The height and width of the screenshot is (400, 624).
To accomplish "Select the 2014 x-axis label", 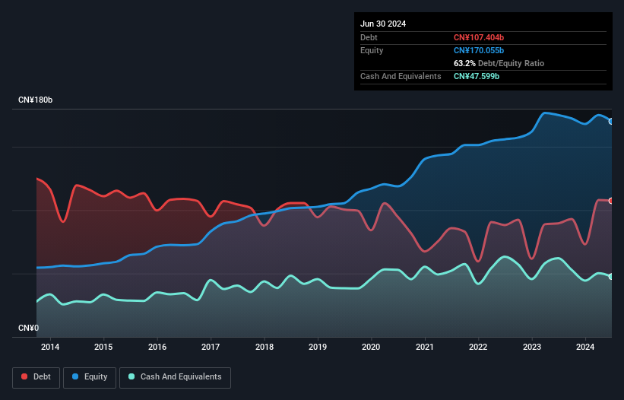I will click(50, 347).
